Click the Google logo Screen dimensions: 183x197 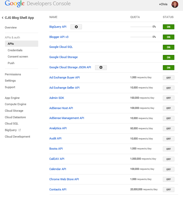(x=15, y=4)
